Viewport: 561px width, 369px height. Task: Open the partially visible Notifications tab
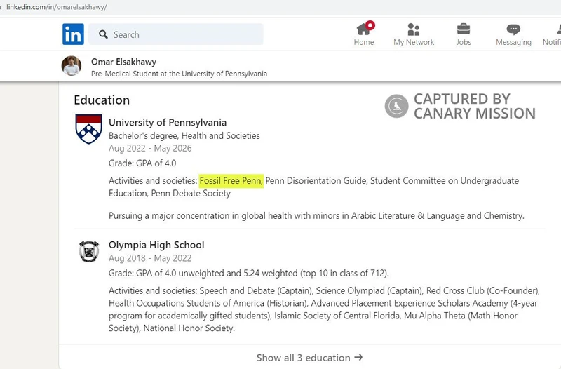click(552, 34)
